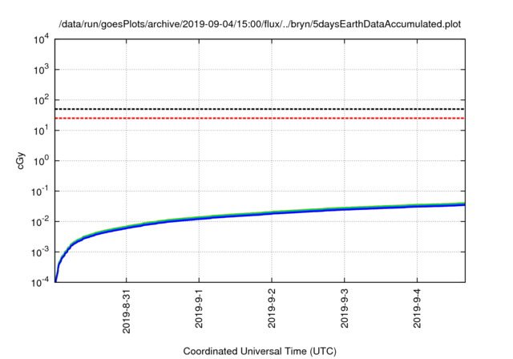Click the 2019-8-31 date tick label
Viewport: 513px width, 359px height.
coord(127,311)
